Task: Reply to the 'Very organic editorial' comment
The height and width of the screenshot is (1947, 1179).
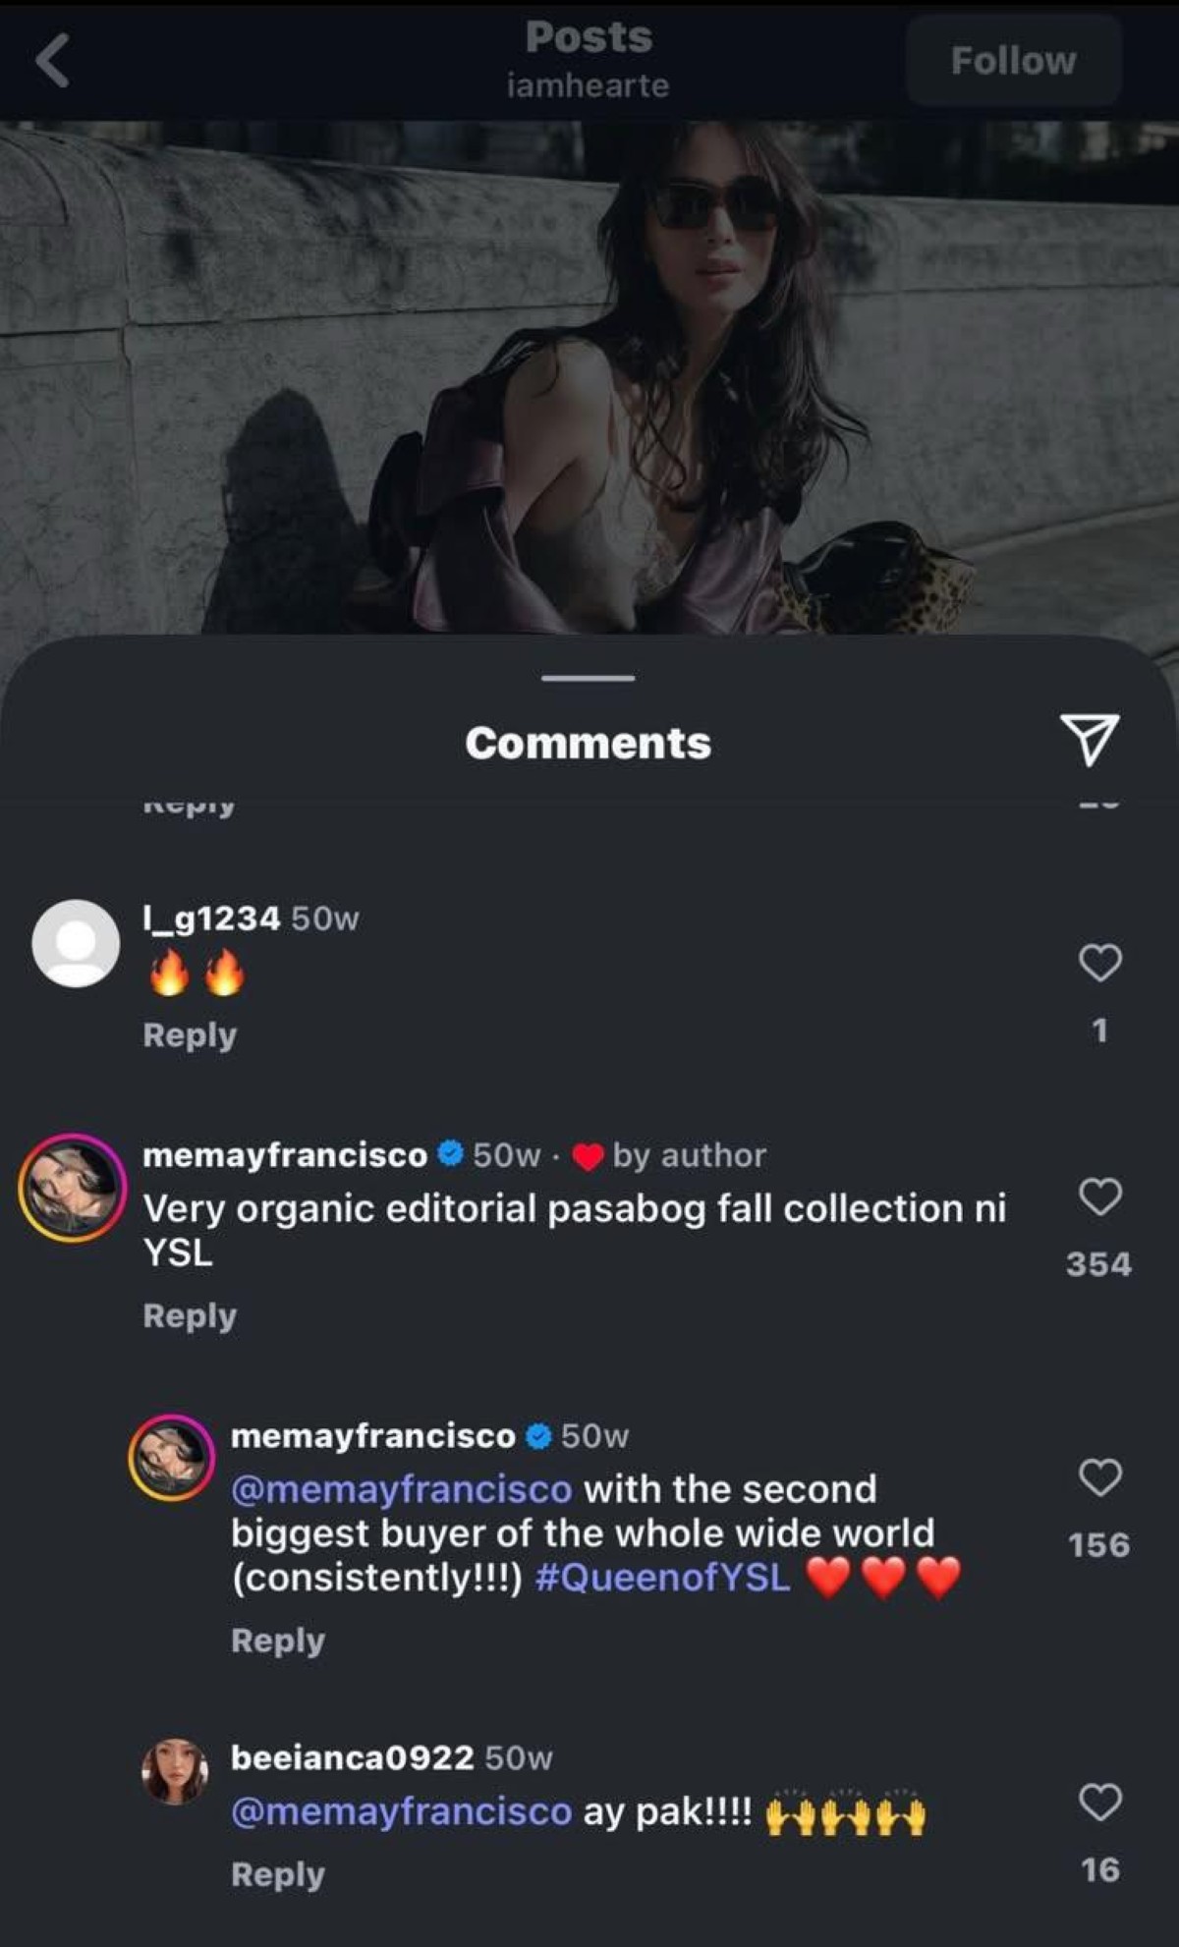Action: pos(190,1316)
